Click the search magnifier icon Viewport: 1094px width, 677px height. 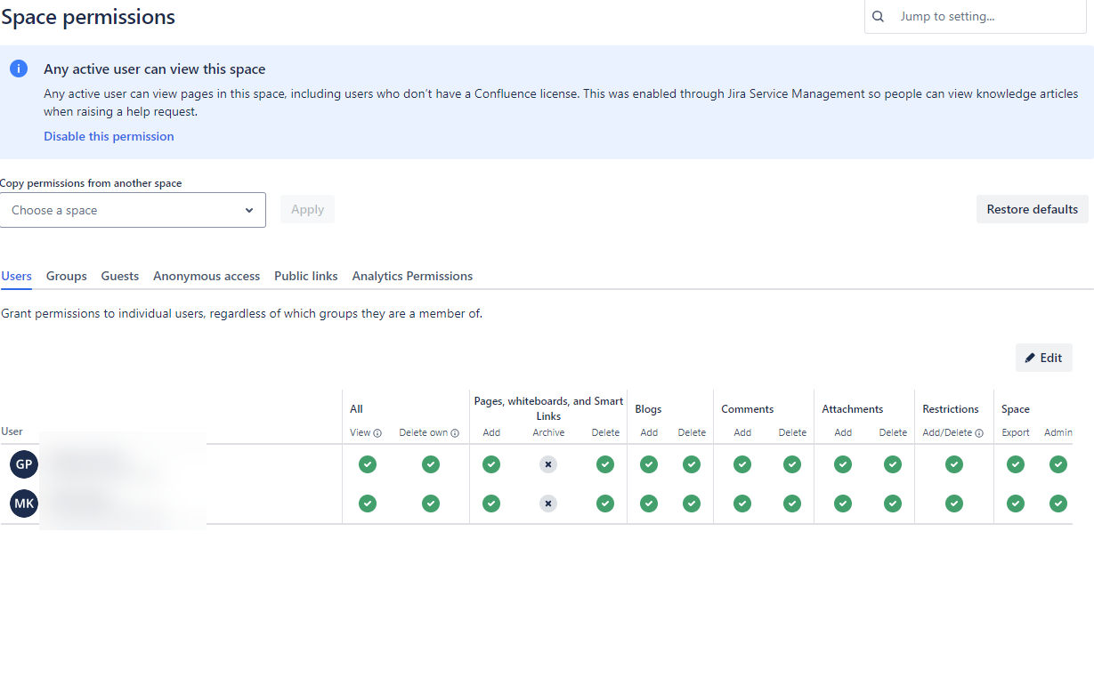coord(879,16)
